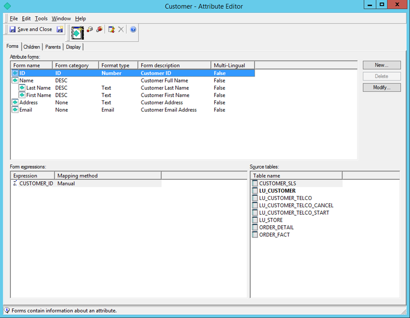This screenshot has width=410, height=318.
Task: Open the Window menu
Action: (x=61, y=19)
